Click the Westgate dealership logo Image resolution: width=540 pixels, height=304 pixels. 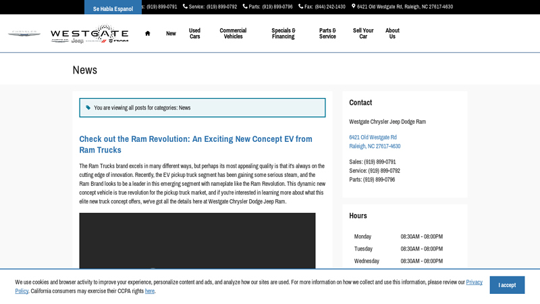(89, 34)
